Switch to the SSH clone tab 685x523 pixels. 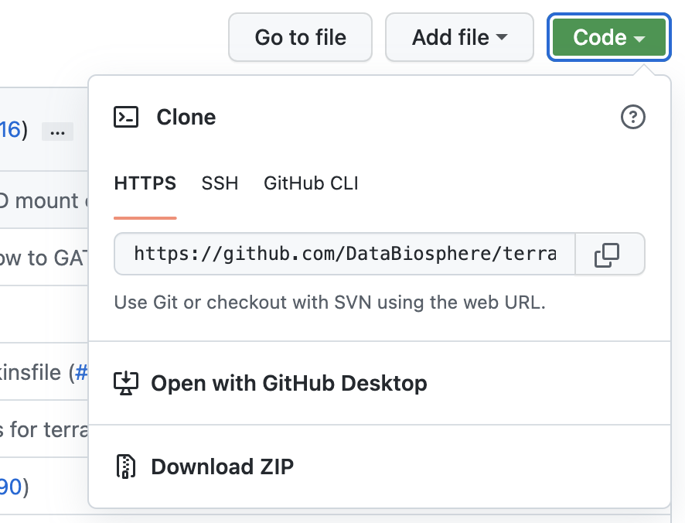pos(220,183)
